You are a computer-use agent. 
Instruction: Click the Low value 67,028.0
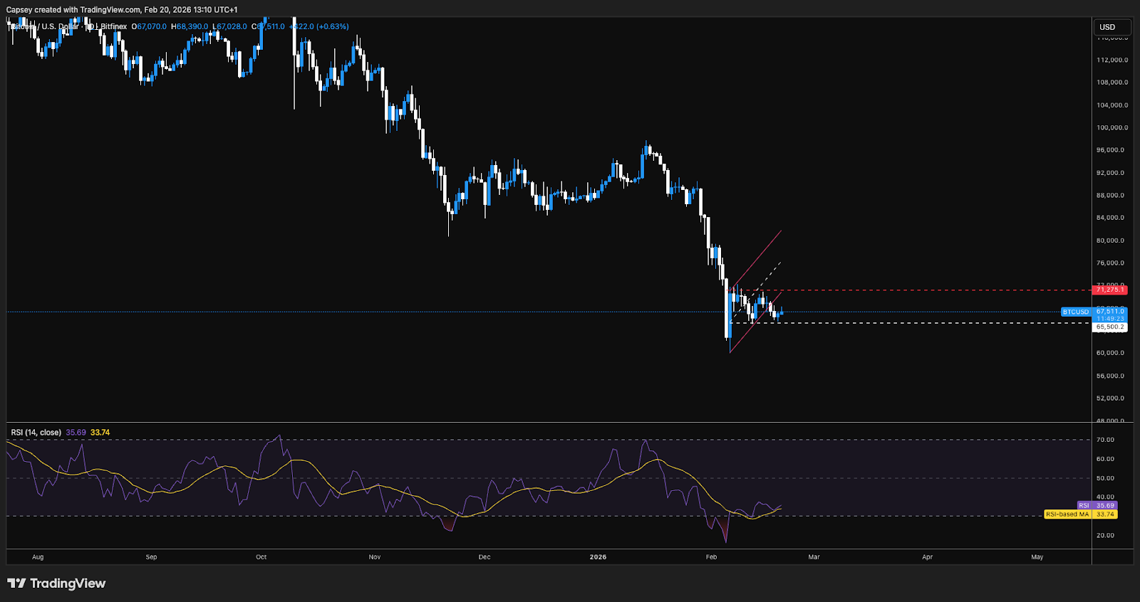232,26
